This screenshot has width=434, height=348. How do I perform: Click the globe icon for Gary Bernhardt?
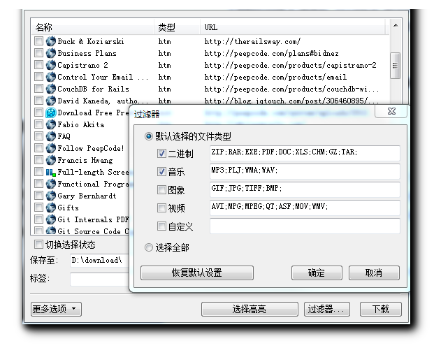click(51, 196)
